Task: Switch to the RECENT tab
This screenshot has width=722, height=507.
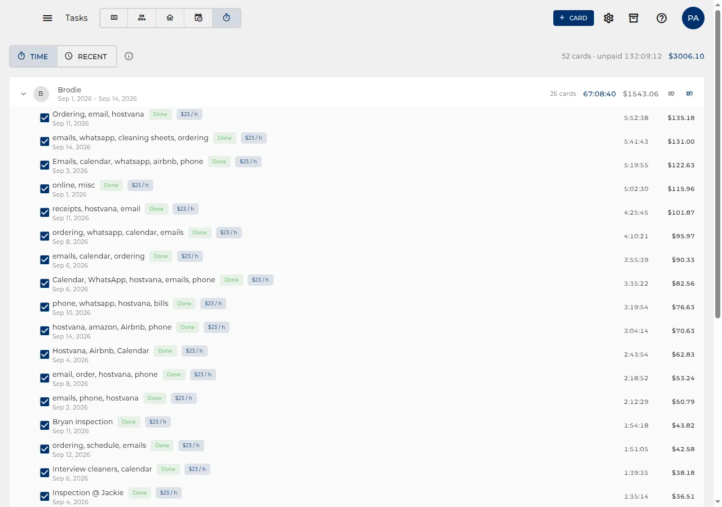Action: pyautogui.click(x=86, y=56)
